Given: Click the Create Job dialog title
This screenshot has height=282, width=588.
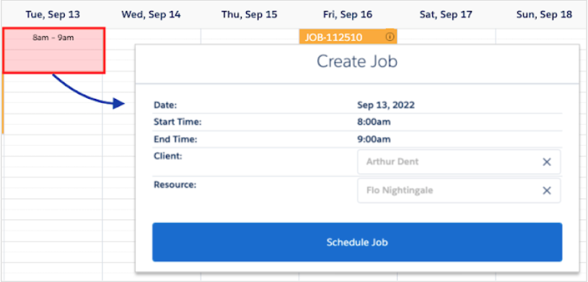Looking at the screenshot, I should [357, 61].
